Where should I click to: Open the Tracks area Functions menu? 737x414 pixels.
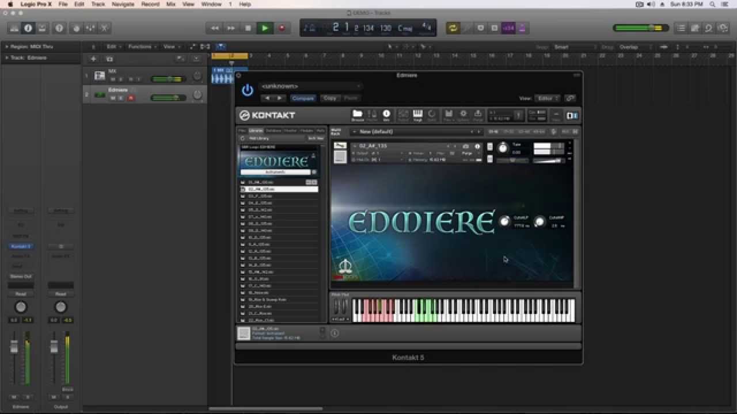point(142,47)
